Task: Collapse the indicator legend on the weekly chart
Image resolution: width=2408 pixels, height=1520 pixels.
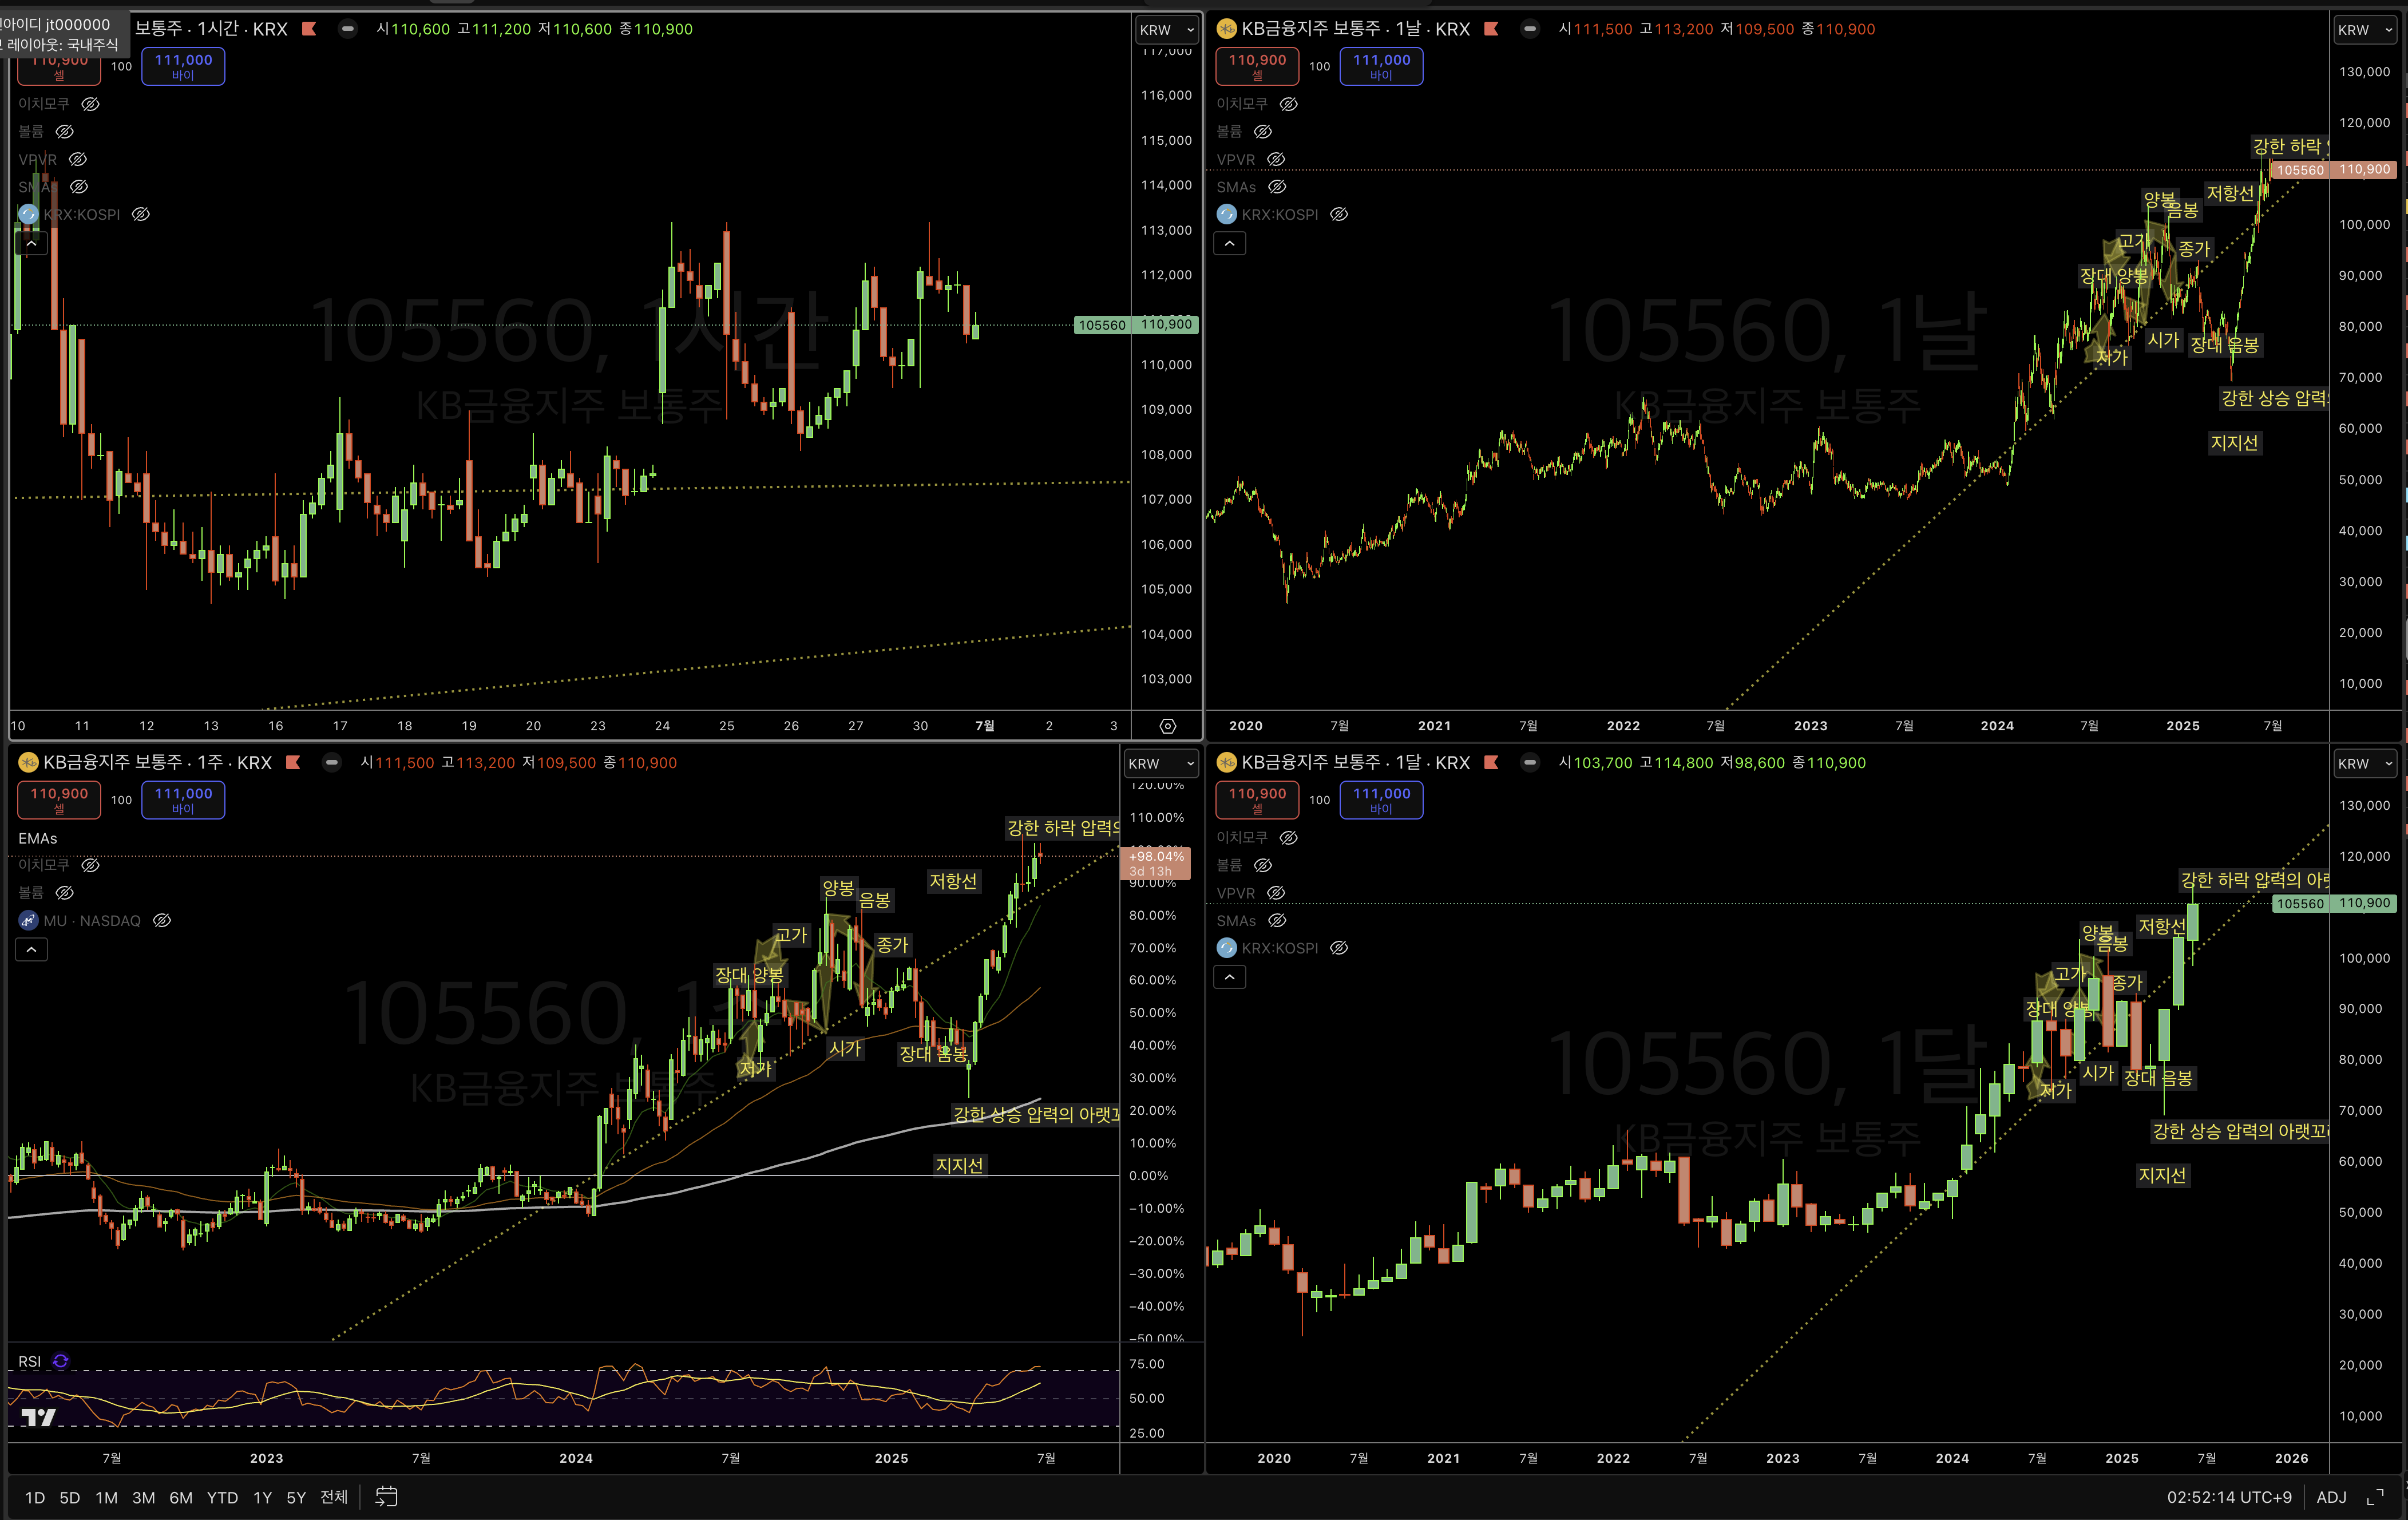Action: (31, 949)
